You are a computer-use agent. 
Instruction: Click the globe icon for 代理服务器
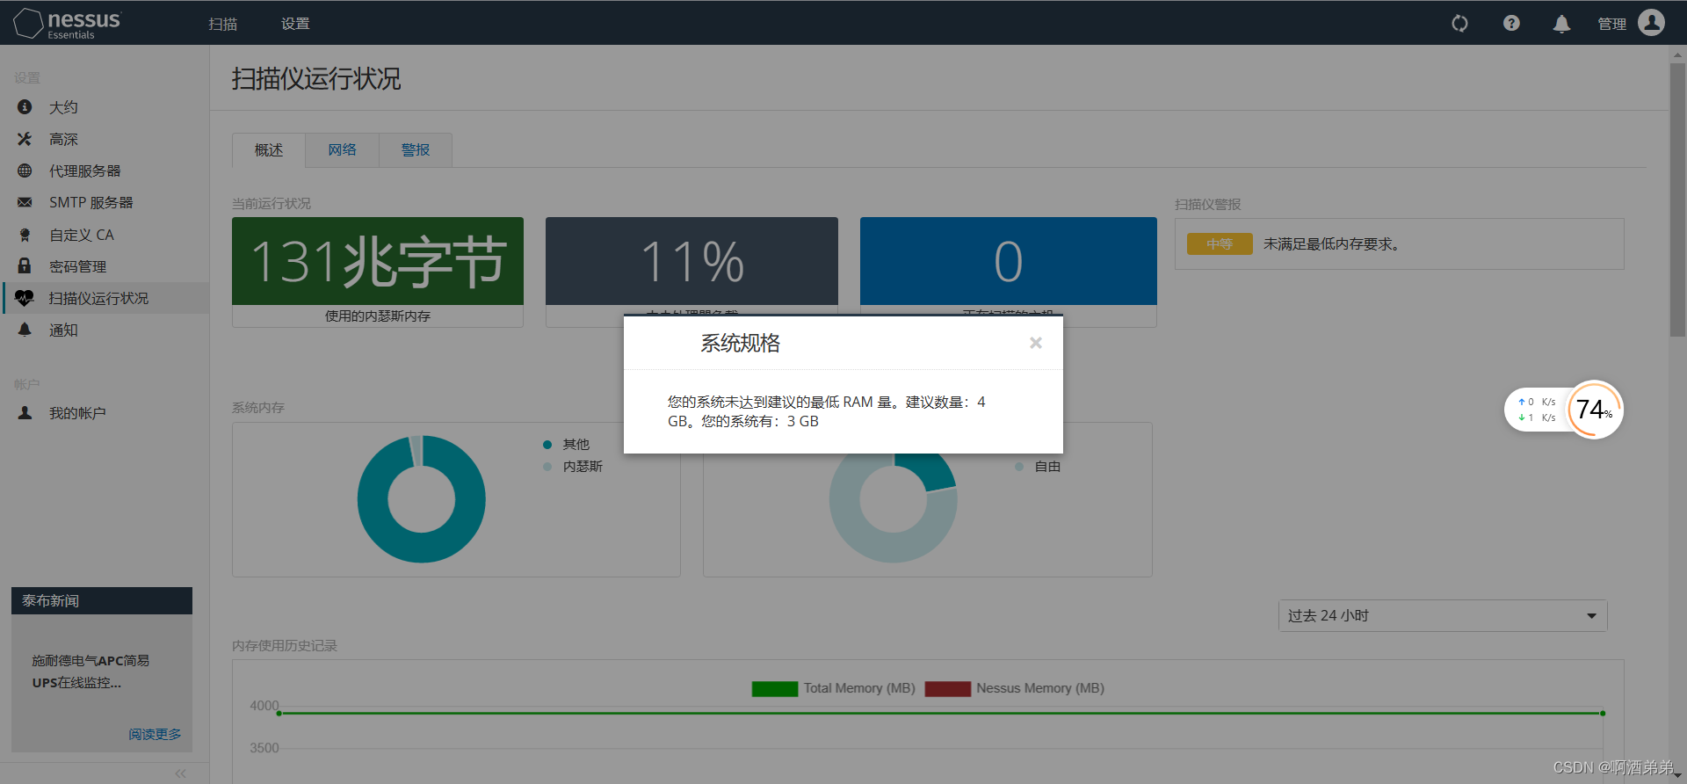(x=25, y=171)
